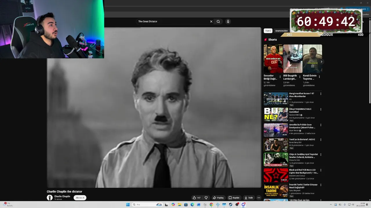
Task: Open Taraf ya da Bertaraf video title
Action: click(x=302, y=140)
